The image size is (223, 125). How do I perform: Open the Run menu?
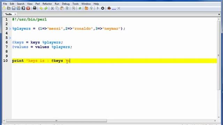coord(57,4)
